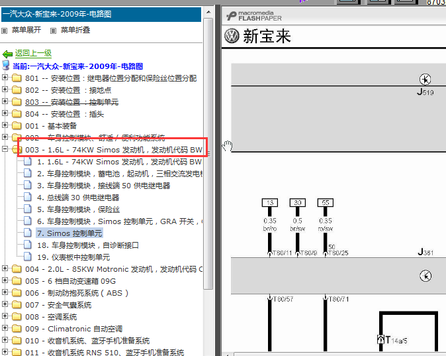Expand the 001 基本装备 folder node
This screenshot has width=446, height=356.
(5, 125)
